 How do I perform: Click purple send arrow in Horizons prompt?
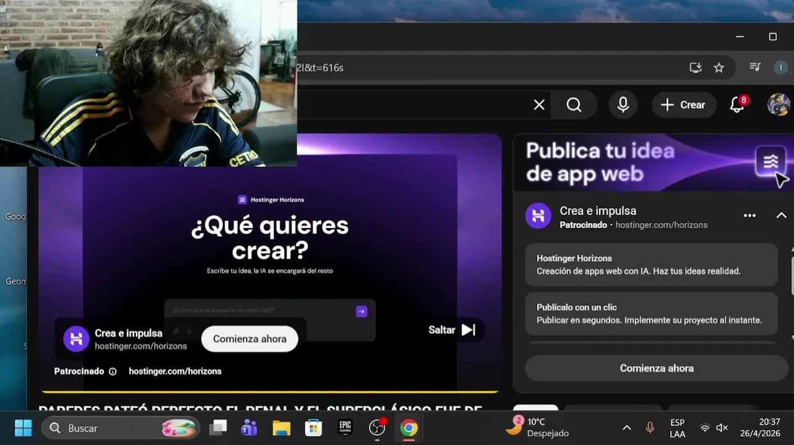361,311
